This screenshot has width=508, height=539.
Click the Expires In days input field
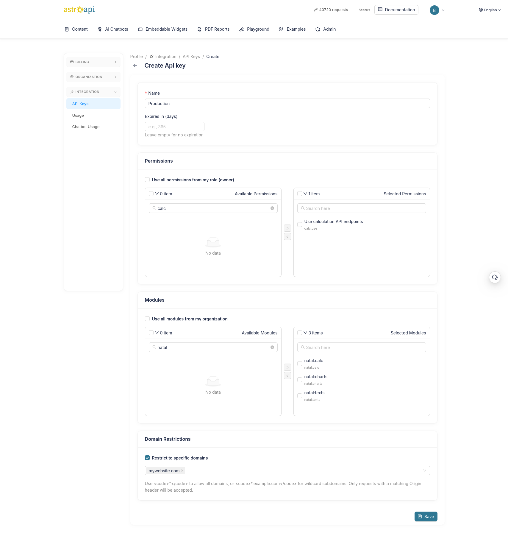pyautogui.click(x=174, y=127)
